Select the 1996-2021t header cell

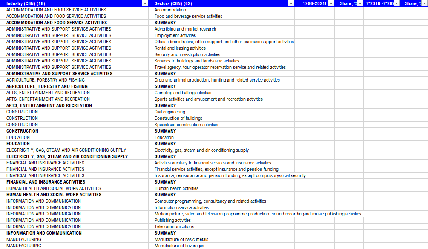(x=314, y=3)
